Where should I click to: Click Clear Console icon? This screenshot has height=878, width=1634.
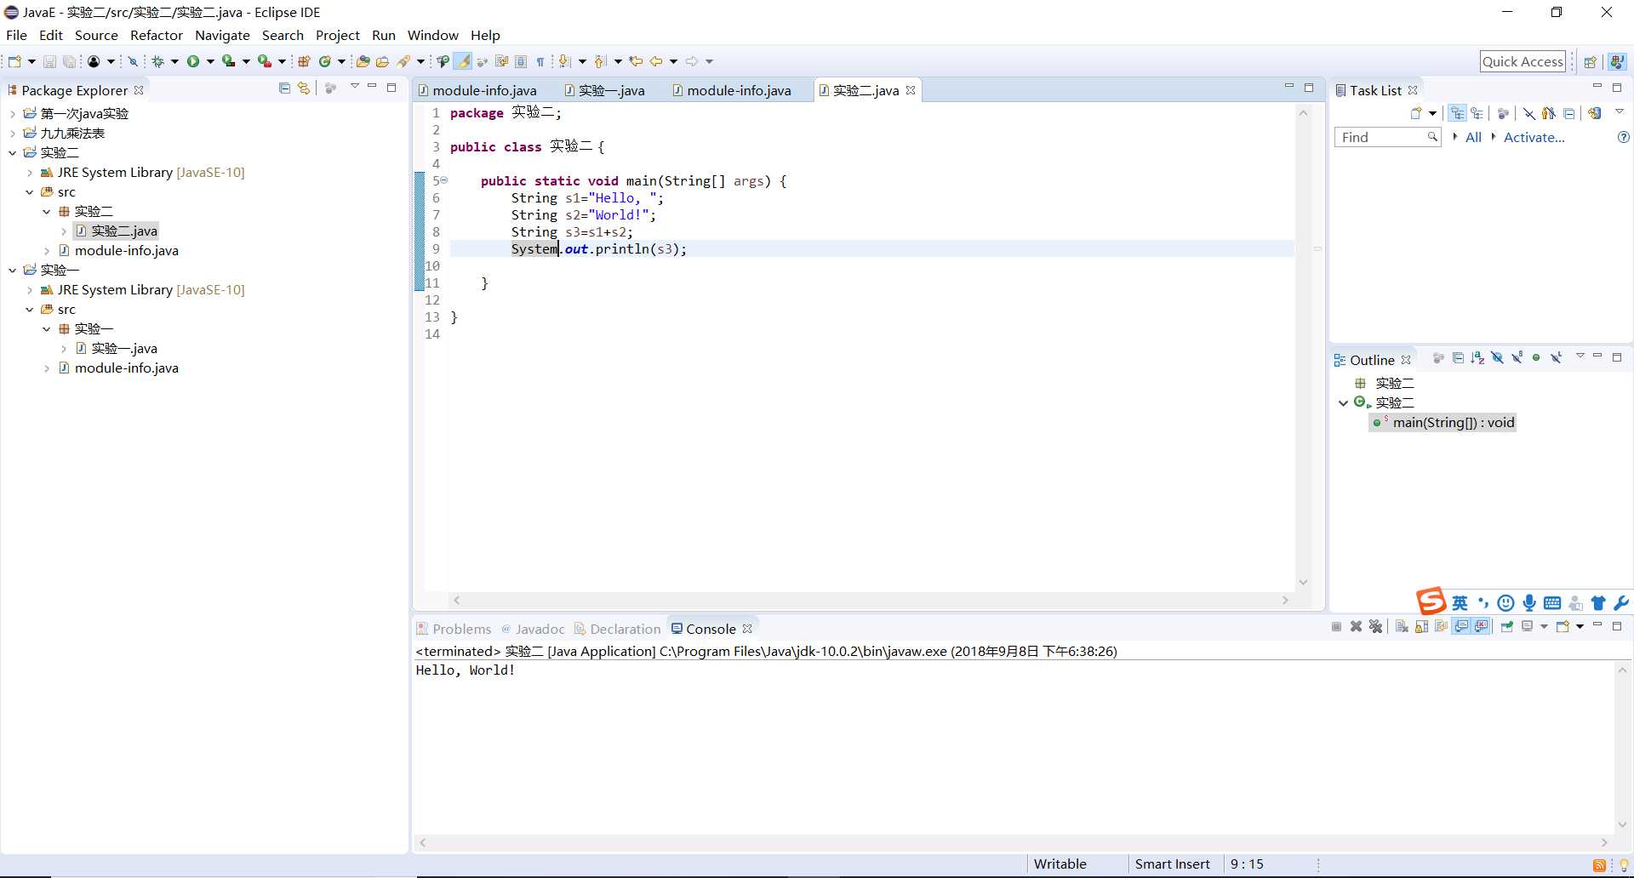(1402, 627)
